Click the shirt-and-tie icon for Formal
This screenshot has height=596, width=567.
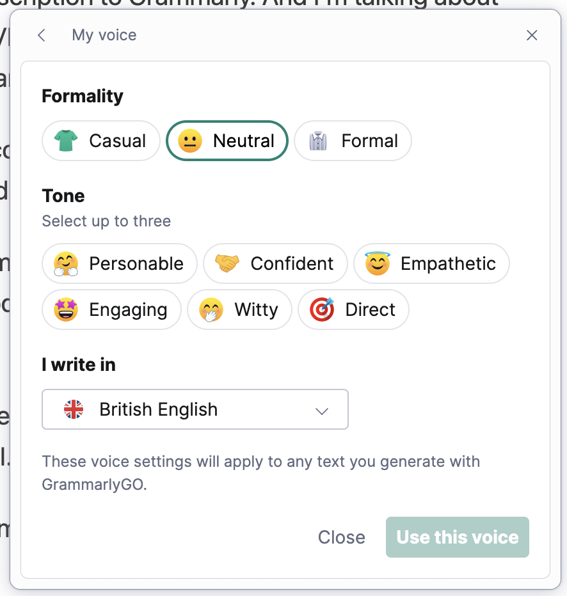[x=318, y=141]
